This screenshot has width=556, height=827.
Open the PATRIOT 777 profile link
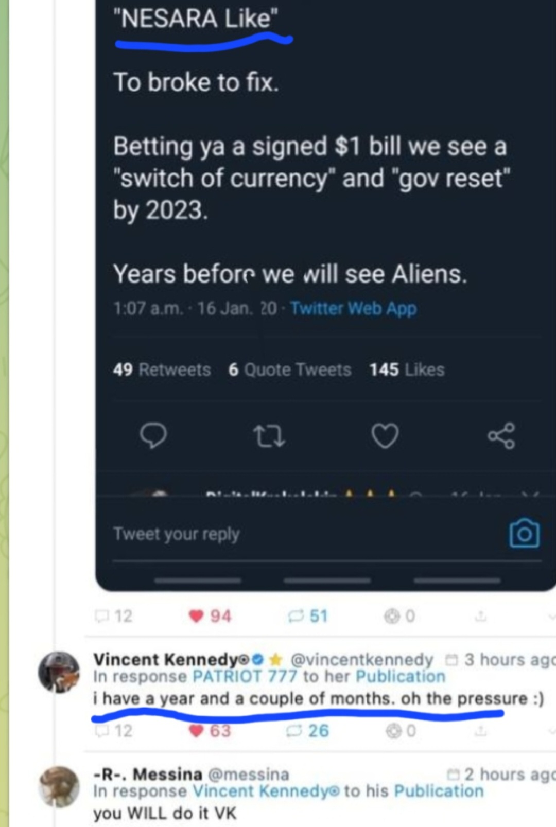pyautogui.click(x=245, y=676)
